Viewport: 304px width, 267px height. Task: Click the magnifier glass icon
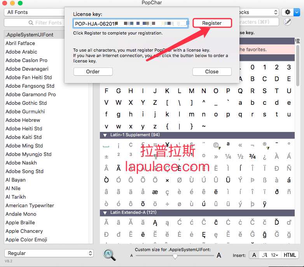(x=109, y=255)
